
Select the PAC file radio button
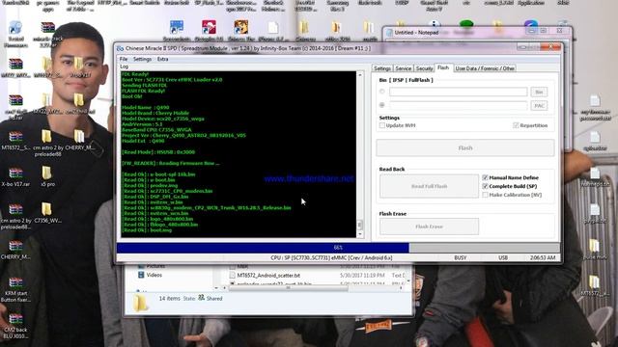click(x=382, y=105)
